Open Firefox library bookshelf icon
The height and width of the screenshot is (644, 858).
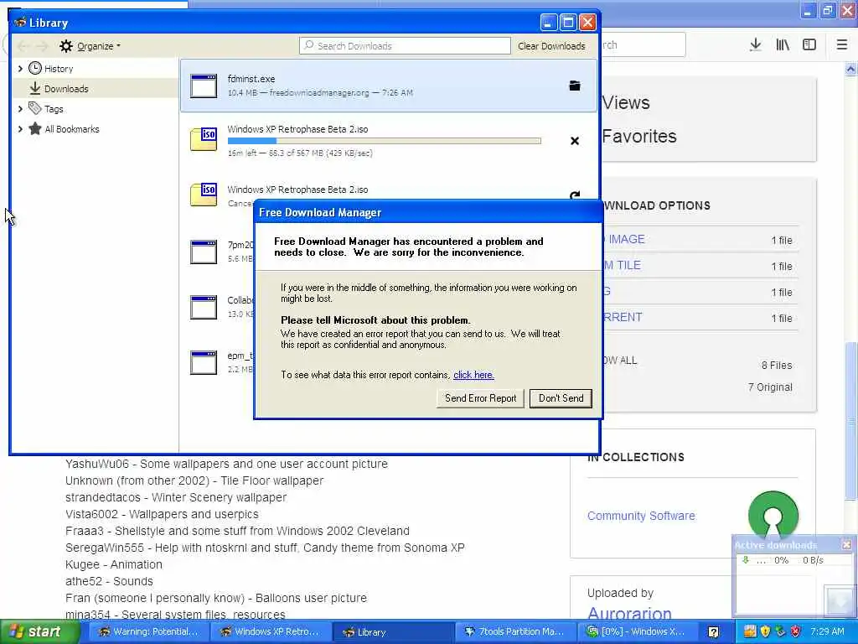pyautogui.click(x=783, y=45)
